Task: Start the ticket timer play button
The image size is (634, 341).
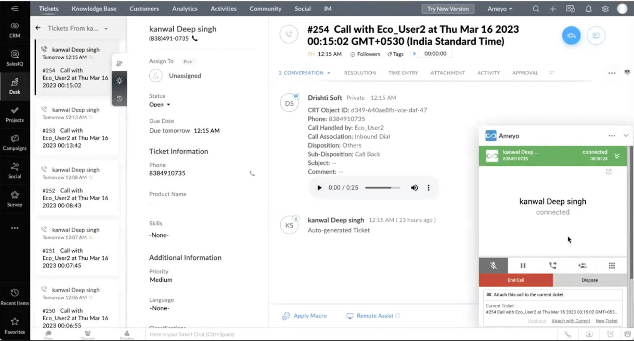Action: click(x=414, y=53)
